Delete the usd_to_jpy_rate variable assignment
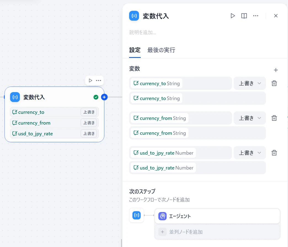 274,152
